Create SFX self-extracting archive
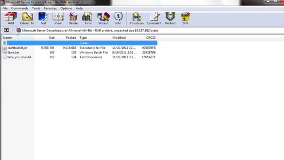The image size is (284, 160). (185, 18)
